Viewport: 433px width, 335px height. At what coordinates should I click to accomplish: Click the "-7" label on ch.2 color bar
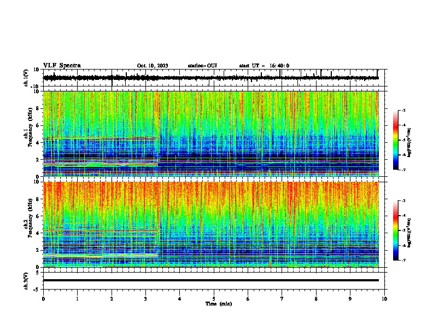(403, 260)
